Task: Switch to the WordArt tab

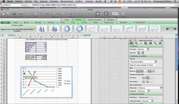Action: pyautogui.click(x=110, y=20)
